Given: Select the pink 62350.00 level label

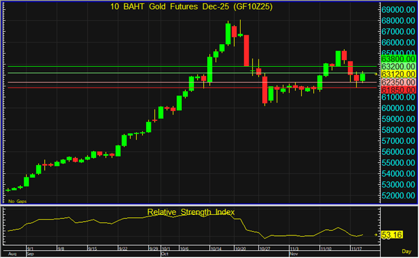Looking at the screenshot, I should (398, 82).
